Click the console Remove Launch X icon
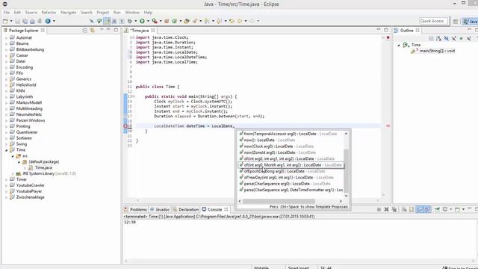 (x=387, y=209)
